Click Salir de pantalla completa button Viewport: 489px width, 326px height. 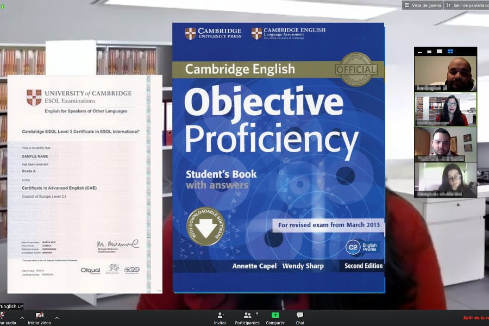tap(467, 5)
